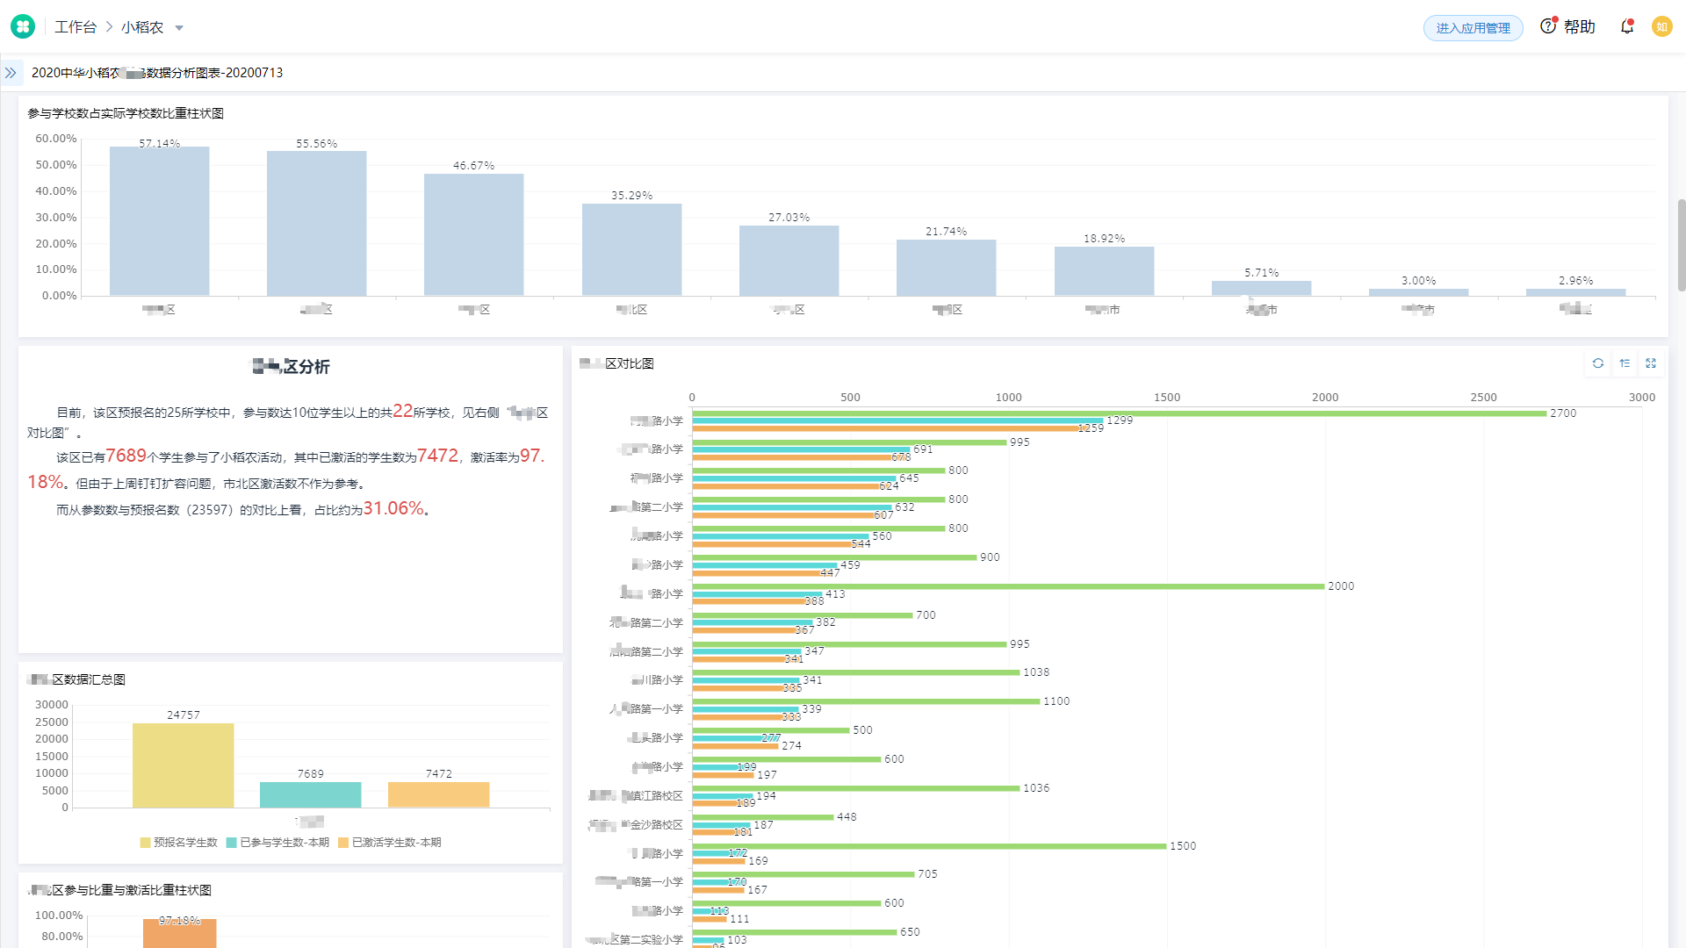Click the 区分析 heading
The height and width of the screenshot is (948, 1686).
291,366
